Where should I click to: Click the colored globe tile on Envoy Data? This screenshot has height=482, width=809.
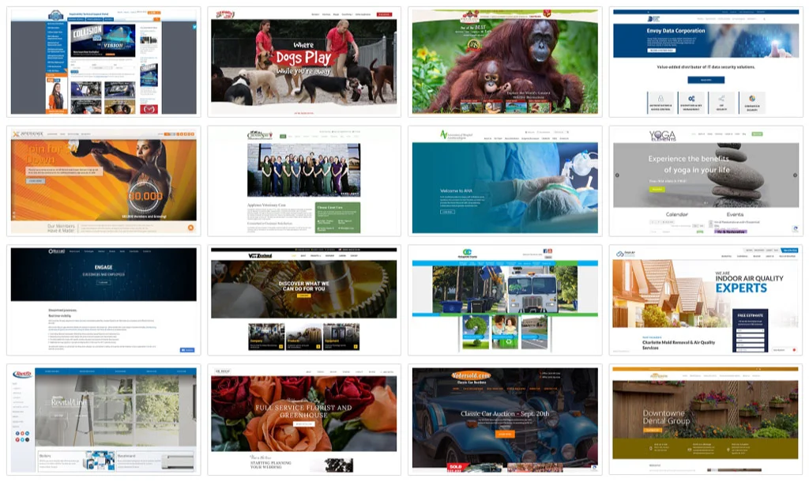pyautogui.click(x=752, y=103)
